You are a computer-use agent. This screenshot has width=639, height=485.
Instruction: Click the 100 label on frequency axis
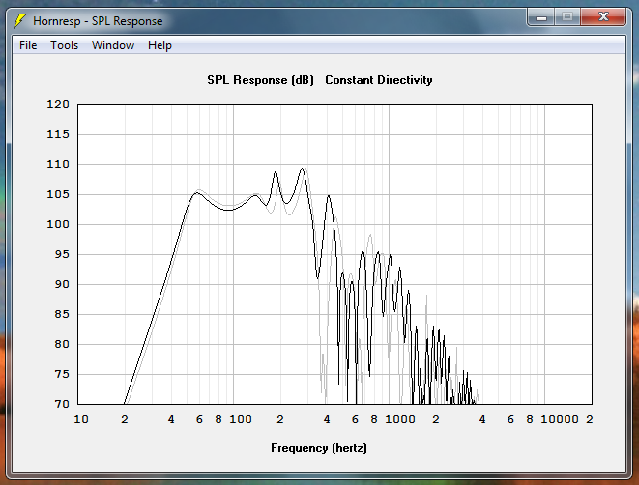point(241,419)
